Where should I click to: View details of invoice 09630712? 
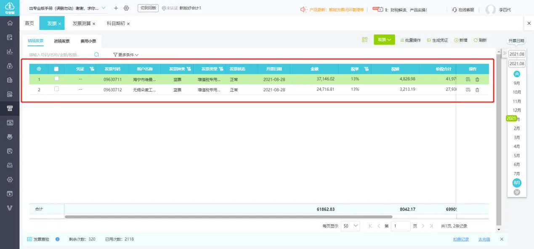468,90
